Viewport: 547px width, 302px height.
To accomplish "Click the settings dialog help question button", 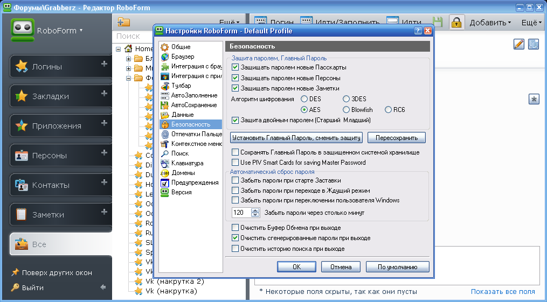I will 418,31.
